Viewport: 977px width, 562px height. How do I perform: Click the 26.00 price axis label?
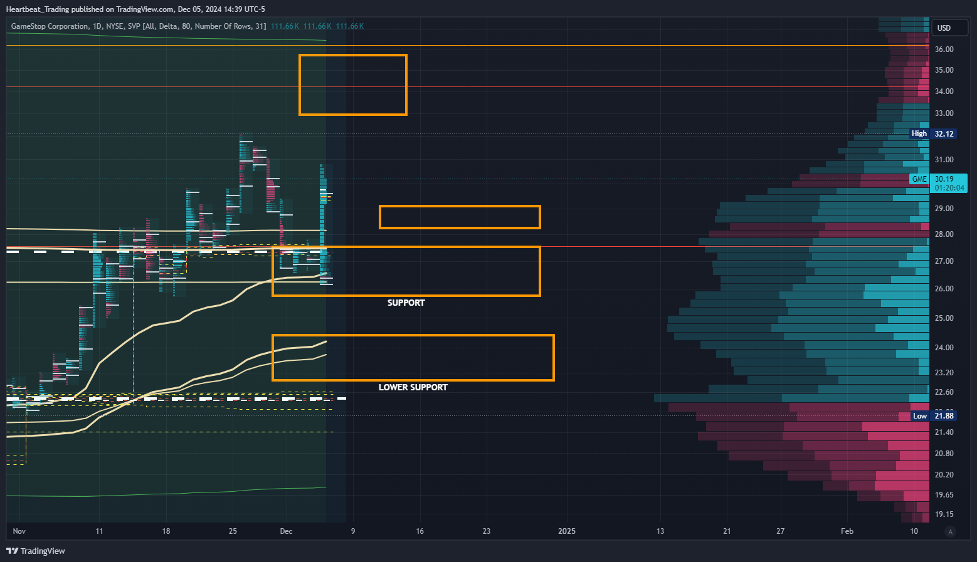pos(944,289)
